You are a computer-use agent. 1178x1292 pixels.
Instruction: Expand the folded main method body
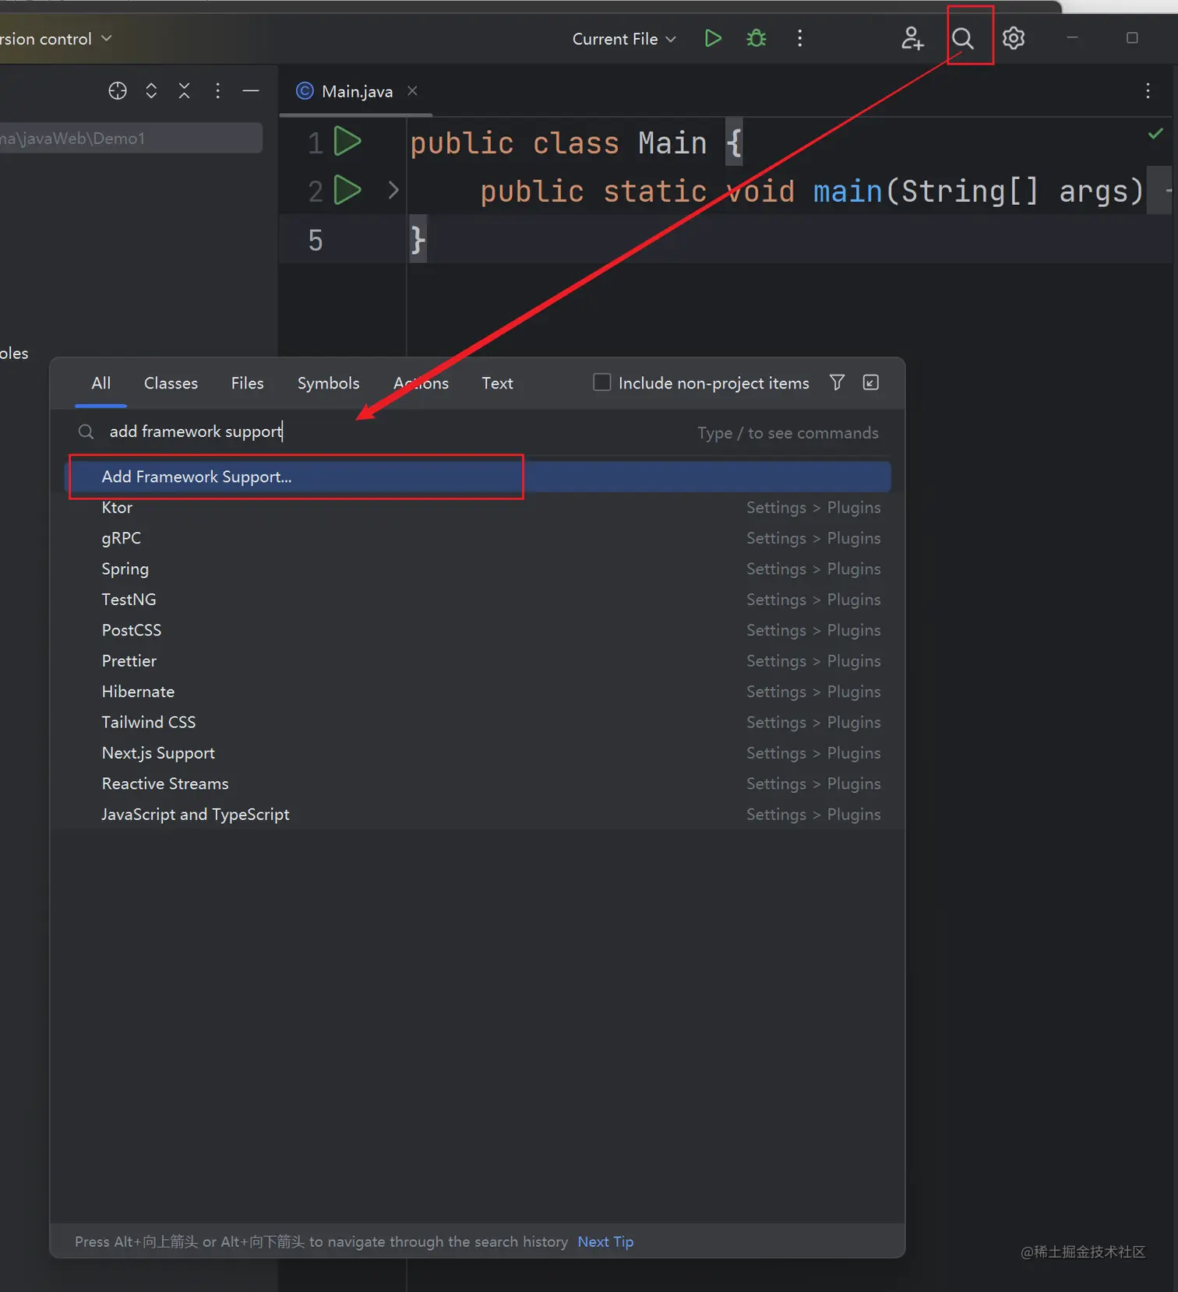(x=393, y=190)
